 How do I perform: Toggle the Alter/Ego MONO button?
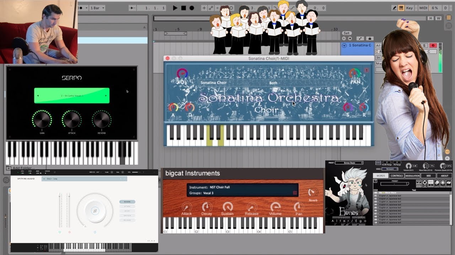378,163
